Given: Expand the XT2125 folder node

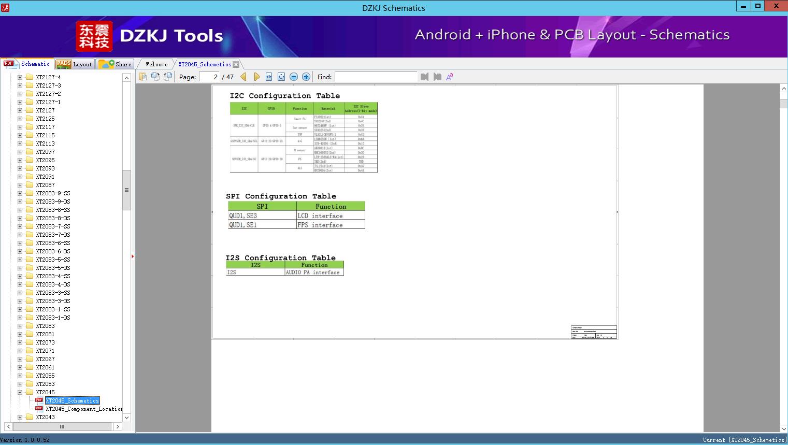Looking at the screenshot, I should [20, 119].
